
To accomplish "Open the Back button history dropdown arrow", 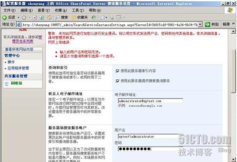I will pos(18,18).
